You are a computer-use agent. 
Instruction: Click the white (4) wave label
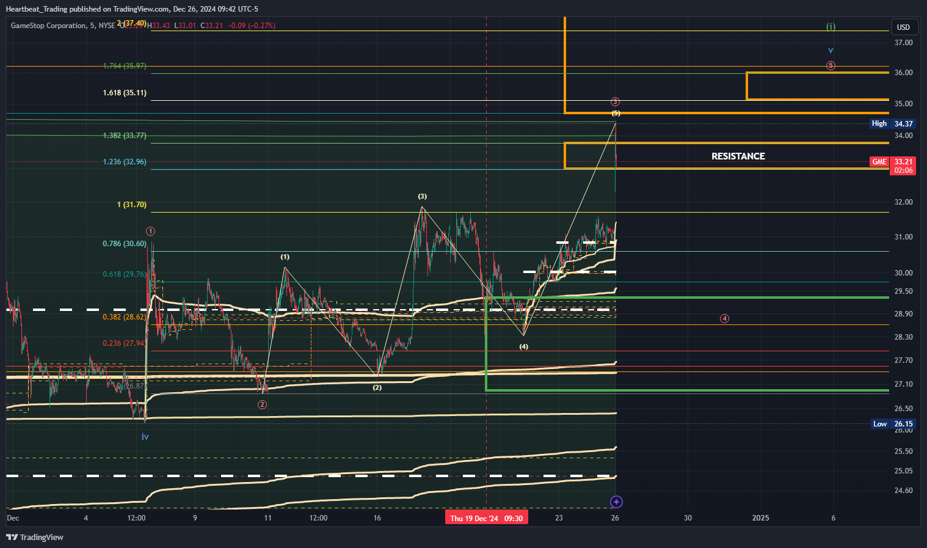point(524,346)
